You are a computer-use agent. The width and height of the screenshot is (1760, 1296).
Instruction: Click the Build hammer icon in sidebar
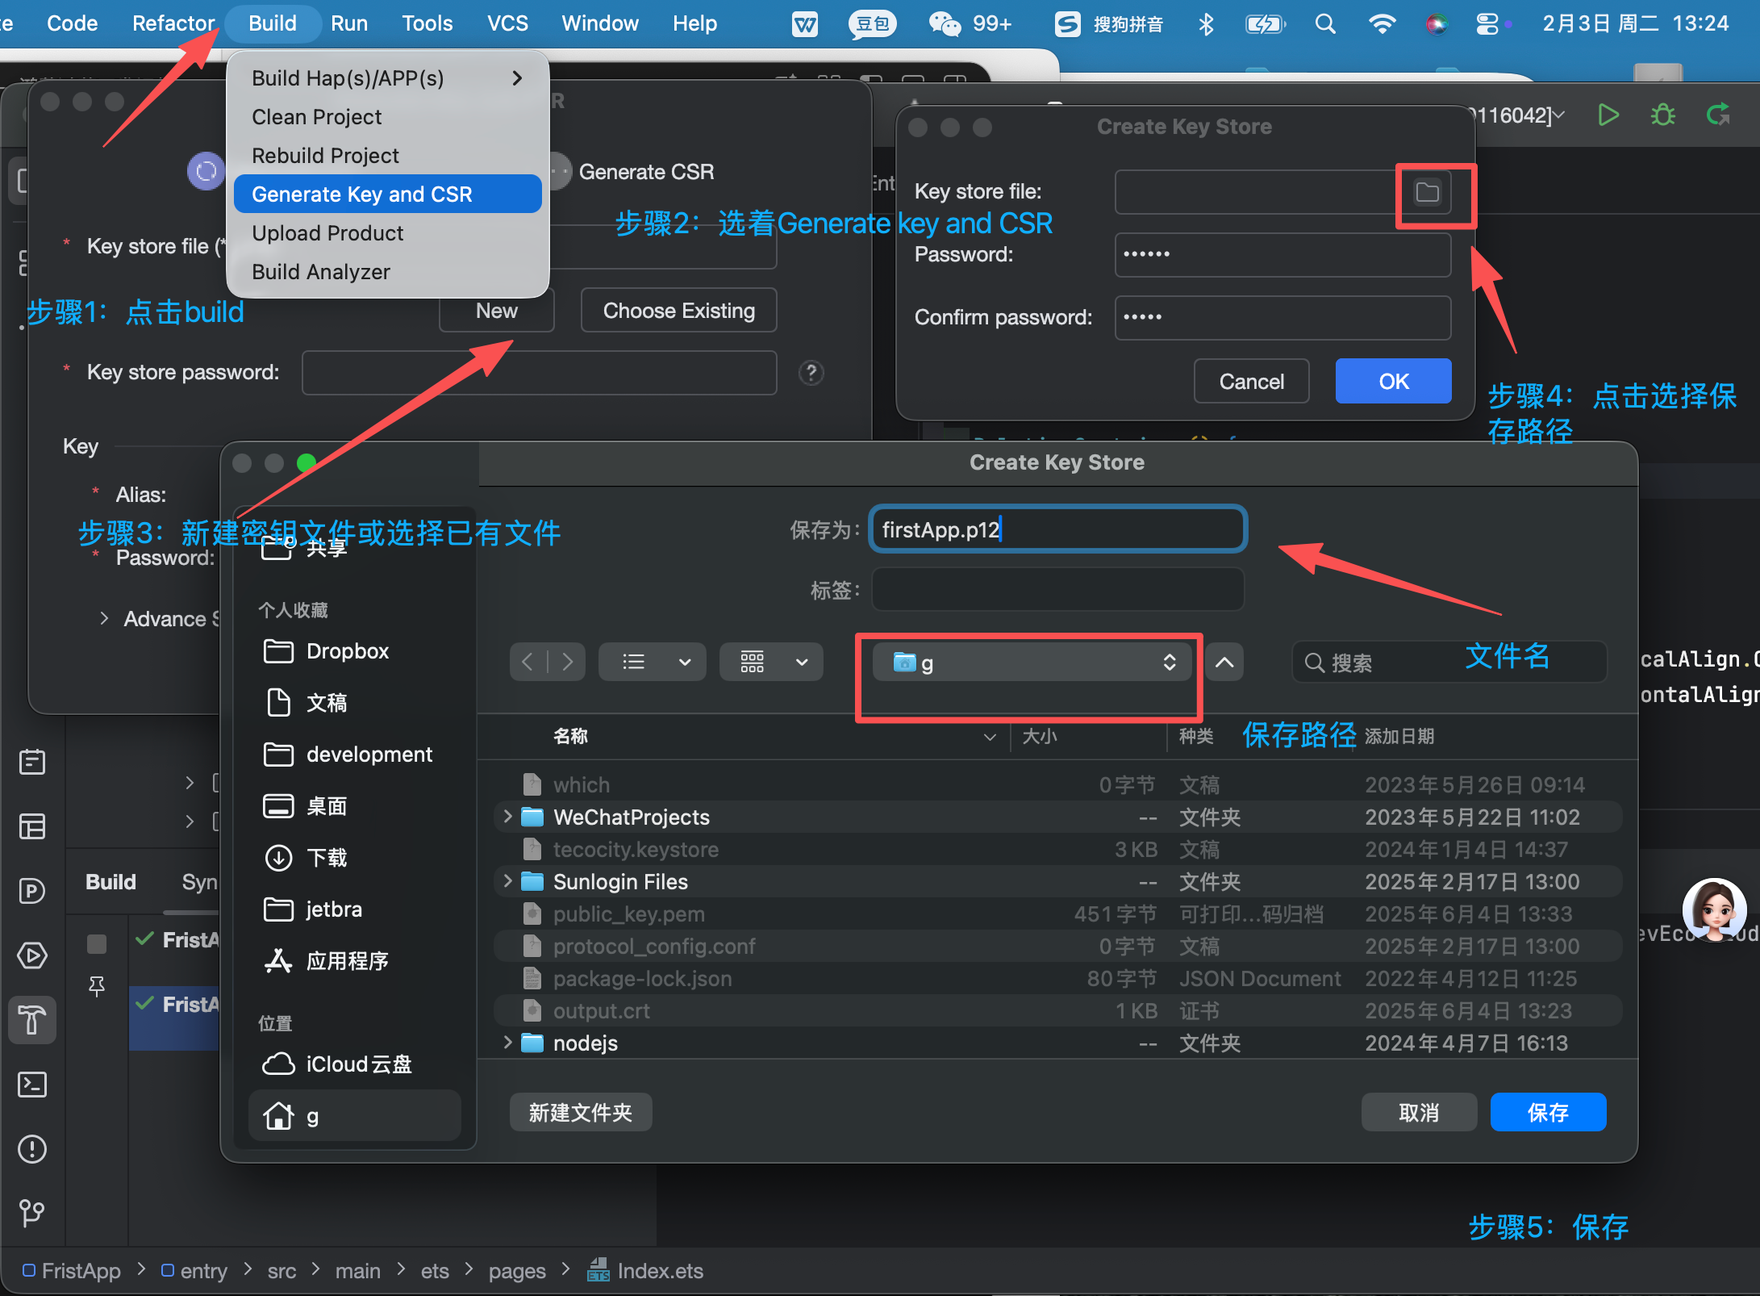(32, 1019)
